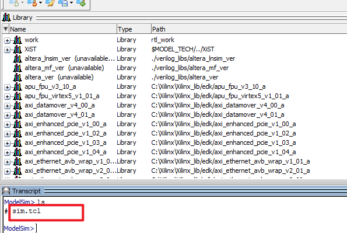Click the axi_enhanced_pcie_v1_04_a library icon
This screenshot has width=347, height=233.
17,152
